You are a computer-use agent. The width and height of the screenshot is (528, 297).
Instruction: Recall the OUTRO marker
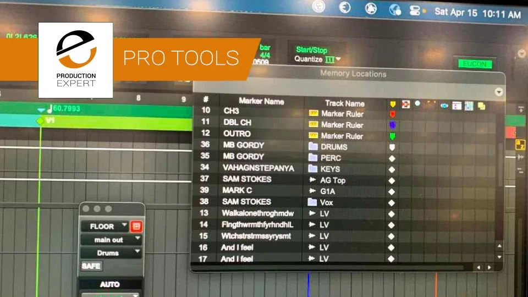[237, 134]
